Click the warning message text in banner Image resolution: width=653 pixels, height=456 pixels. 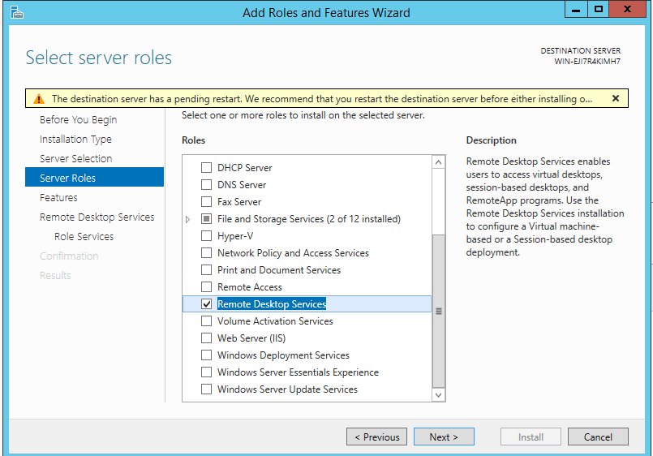point(322,99)
